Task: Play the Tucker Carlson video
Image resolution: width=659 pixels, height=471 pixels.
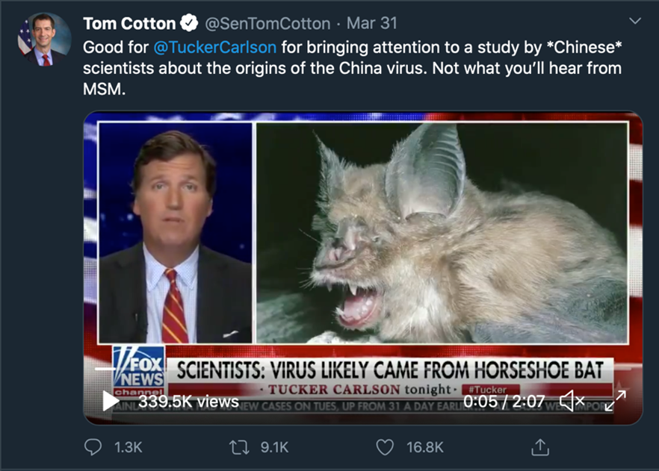Action: 111,402
